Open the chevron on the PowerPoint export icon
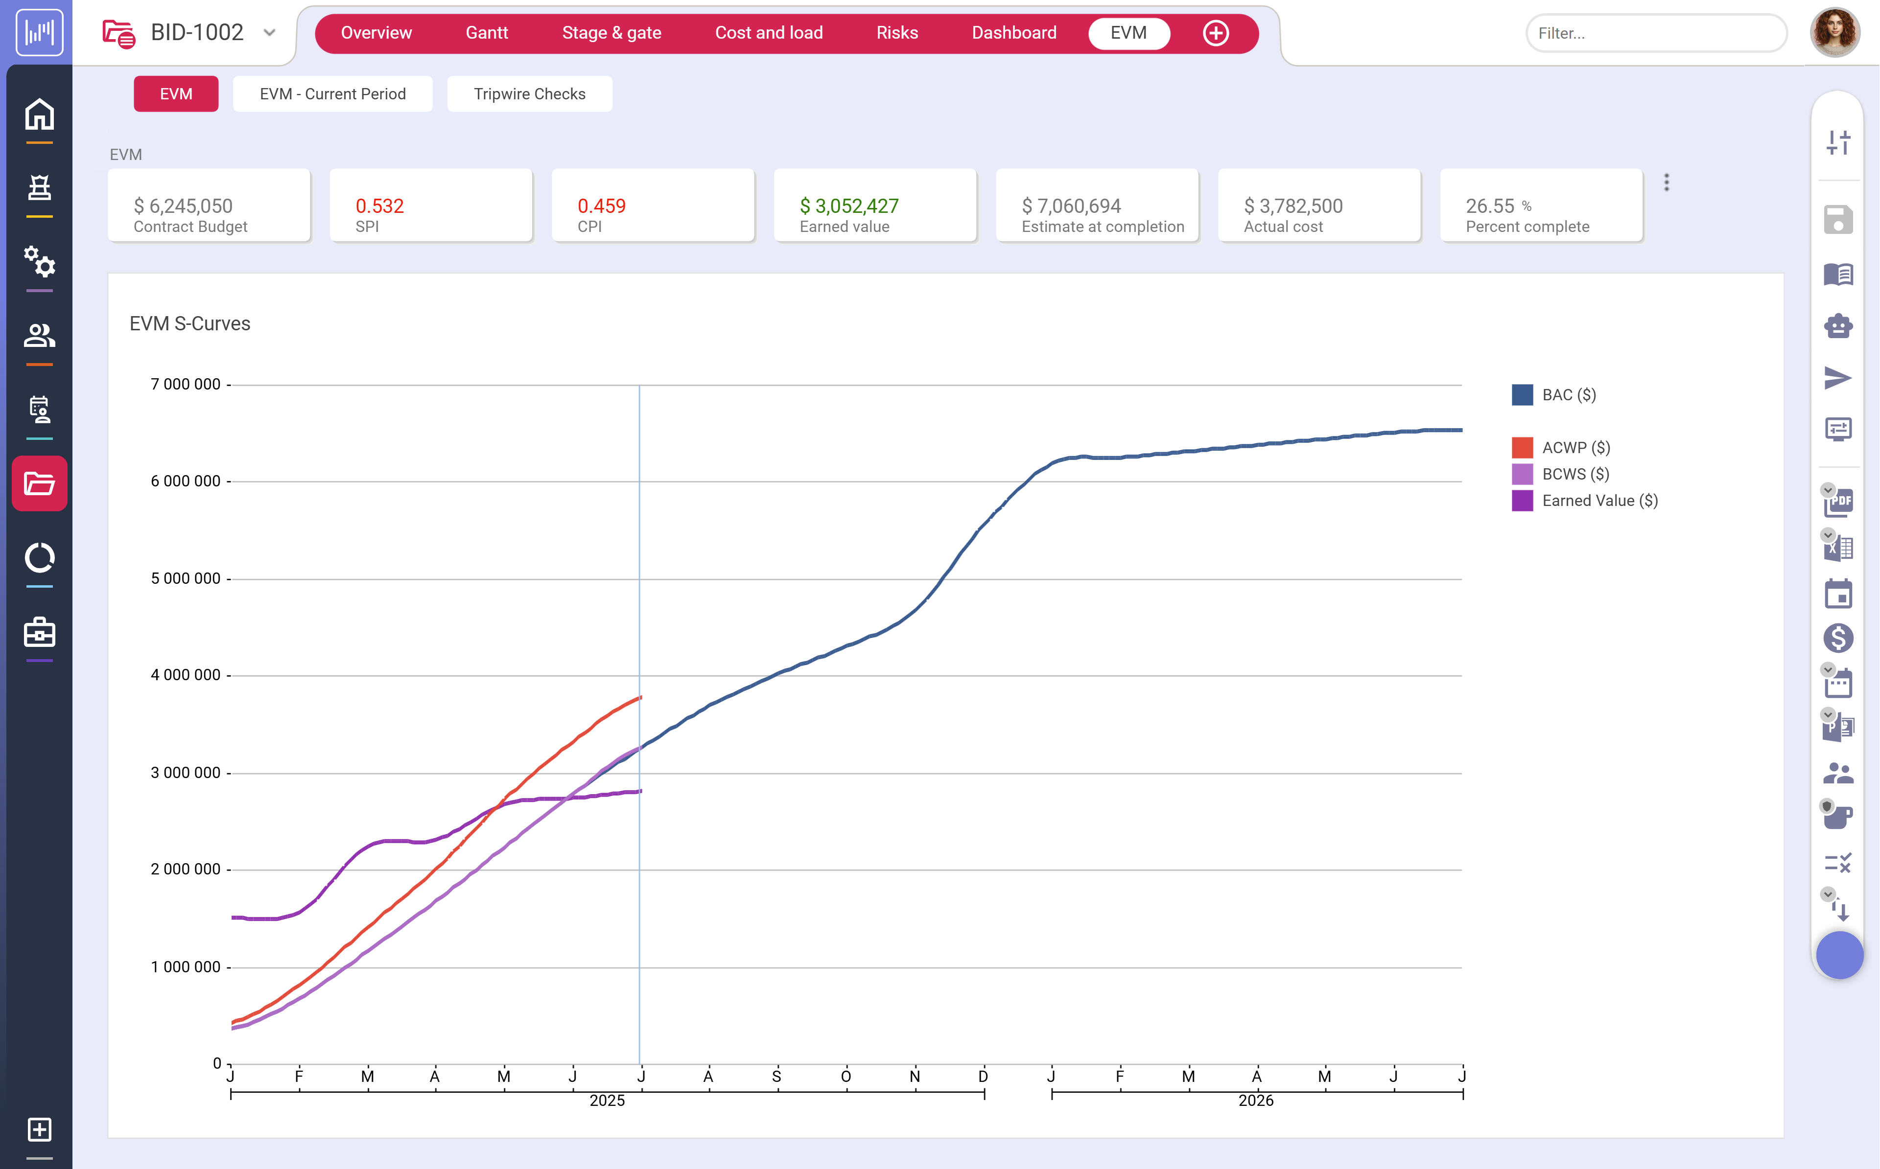 click(x=1828, y=715)
